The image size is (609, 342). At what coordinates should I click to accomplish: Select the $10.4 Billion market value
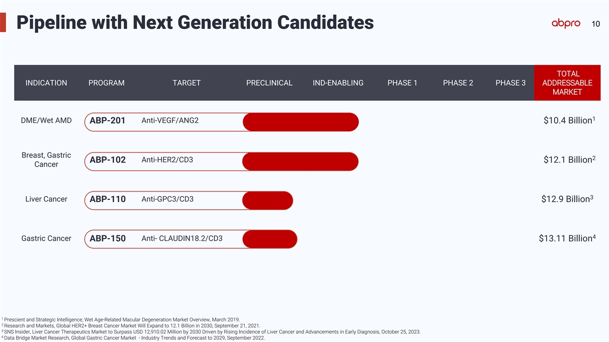(568, 121)
